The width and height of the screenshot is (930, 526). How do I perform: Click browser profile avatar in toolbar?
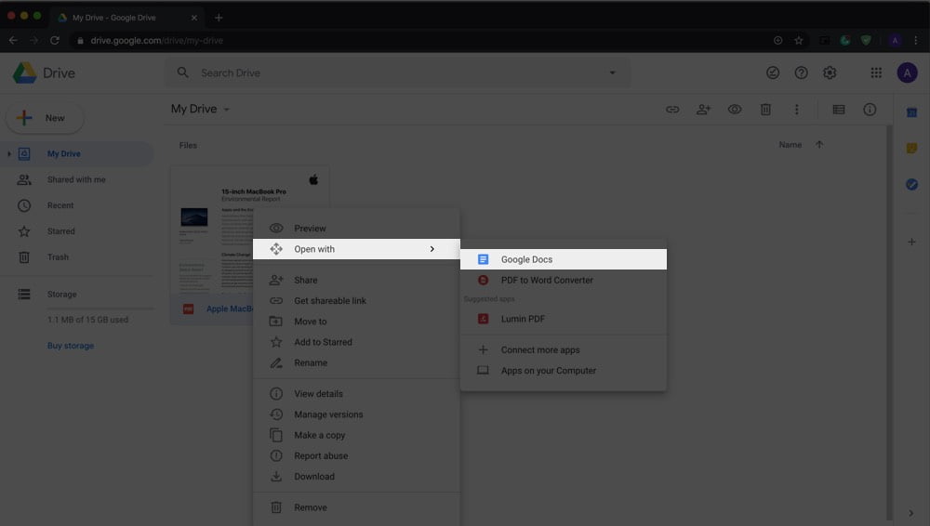[895, 40]
